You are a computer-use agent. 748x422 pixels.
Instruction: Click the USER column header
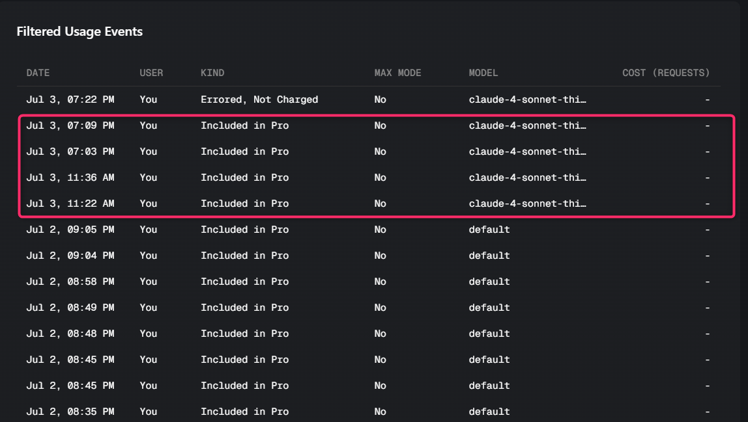tap(151, 73)
